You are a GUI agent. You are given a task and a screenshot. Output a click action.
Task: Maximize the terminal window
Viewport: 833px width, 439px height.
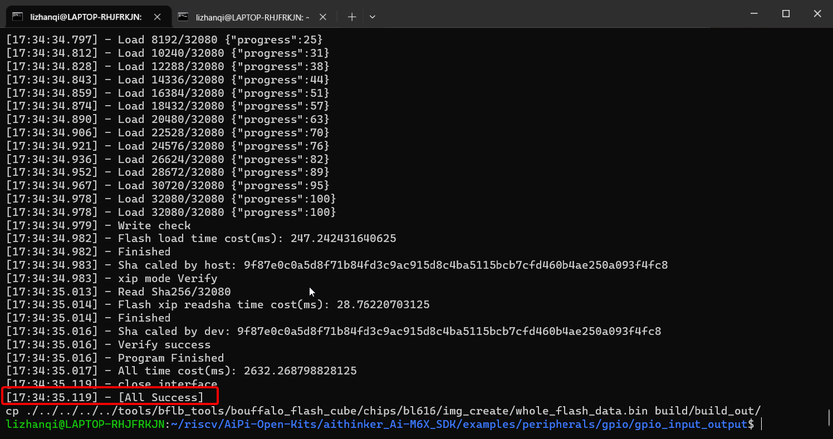[x=786, y=14]
